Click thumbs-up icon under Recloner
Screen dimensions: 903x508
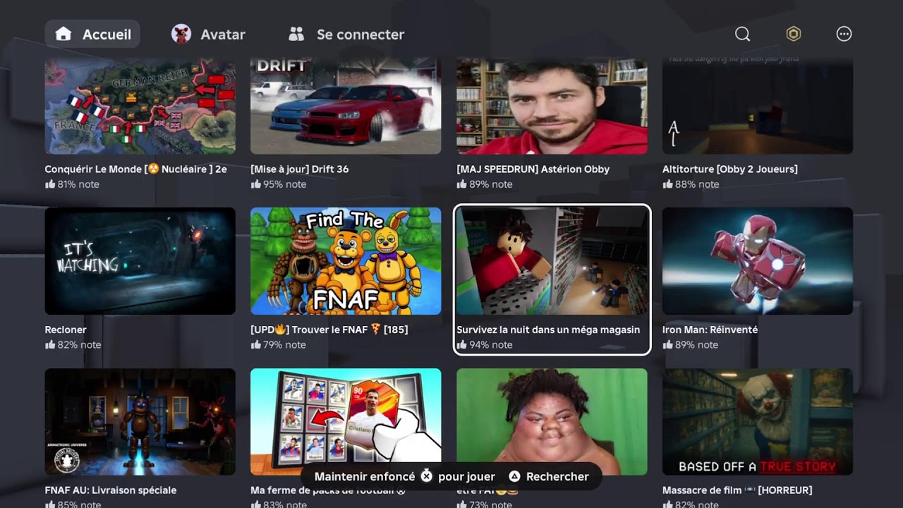point(50,344)
